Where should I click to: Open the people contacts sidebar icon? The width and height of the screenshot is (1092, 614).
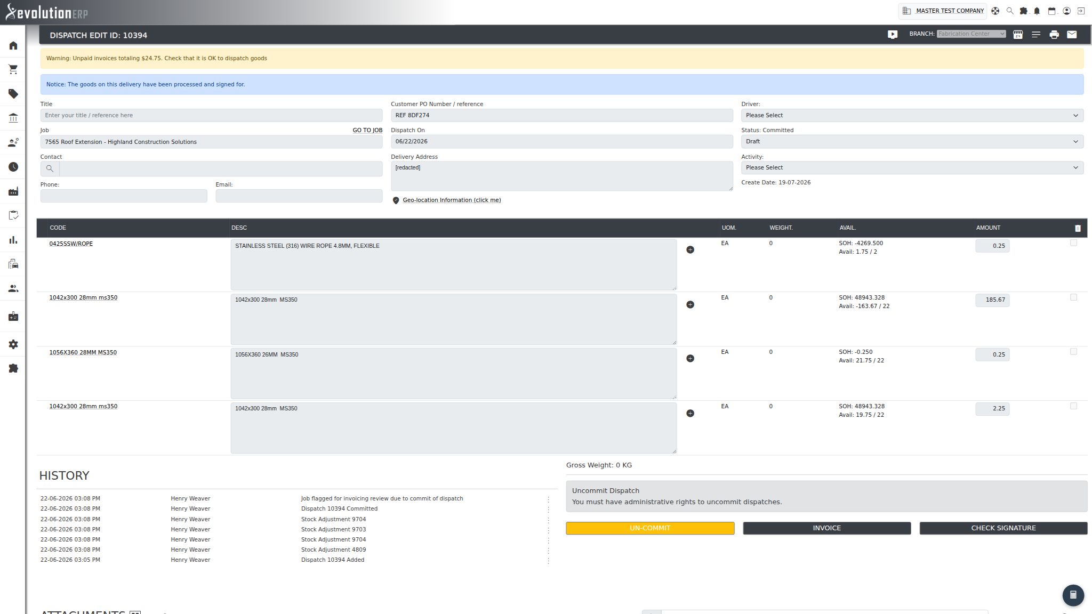point(13,289)
